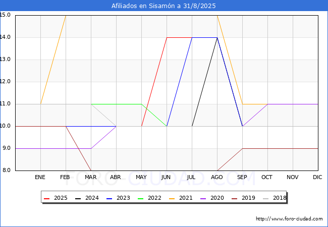The image size is (328, 227).
Task: Click the 14.0 y-axis value
Action: click(5, 37)
